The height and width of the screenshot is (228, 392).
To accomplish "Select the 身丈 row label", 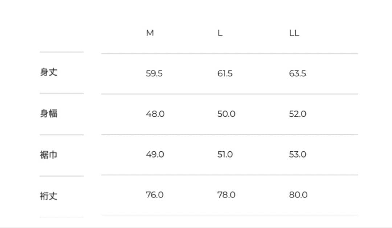I will 49,72.
